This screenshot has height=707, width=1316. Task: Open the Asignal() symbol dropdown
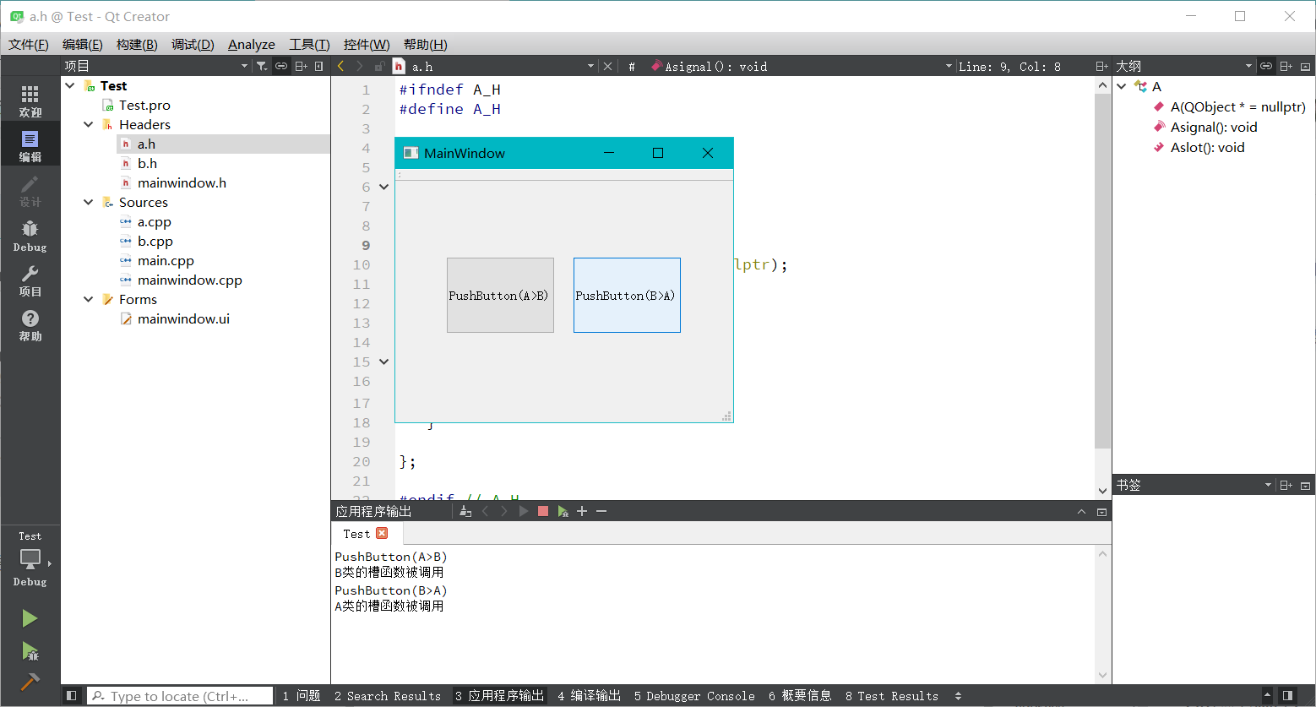click(x=801, y=66)
